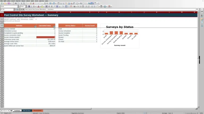Click the Clear Direct Formatting icon
Viewport: 204px width, 114px height.
click(33, 3)
